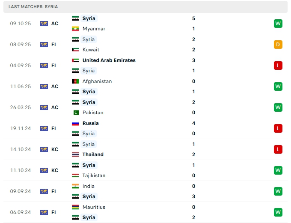Click the 19.11.24 match date
The height and width of the screenshot is (223, 291).
tap(21, 128)
